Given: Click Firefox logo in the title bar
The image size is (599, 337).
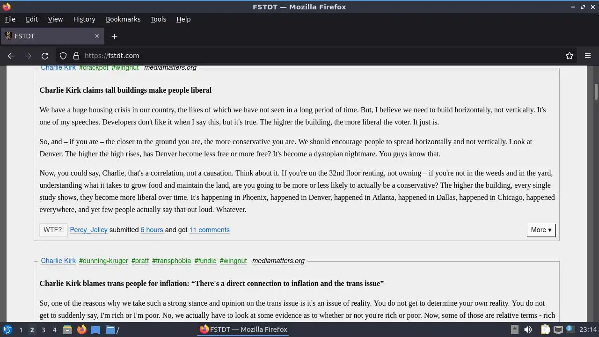Looking at the screenshot, I should point(7,7).
